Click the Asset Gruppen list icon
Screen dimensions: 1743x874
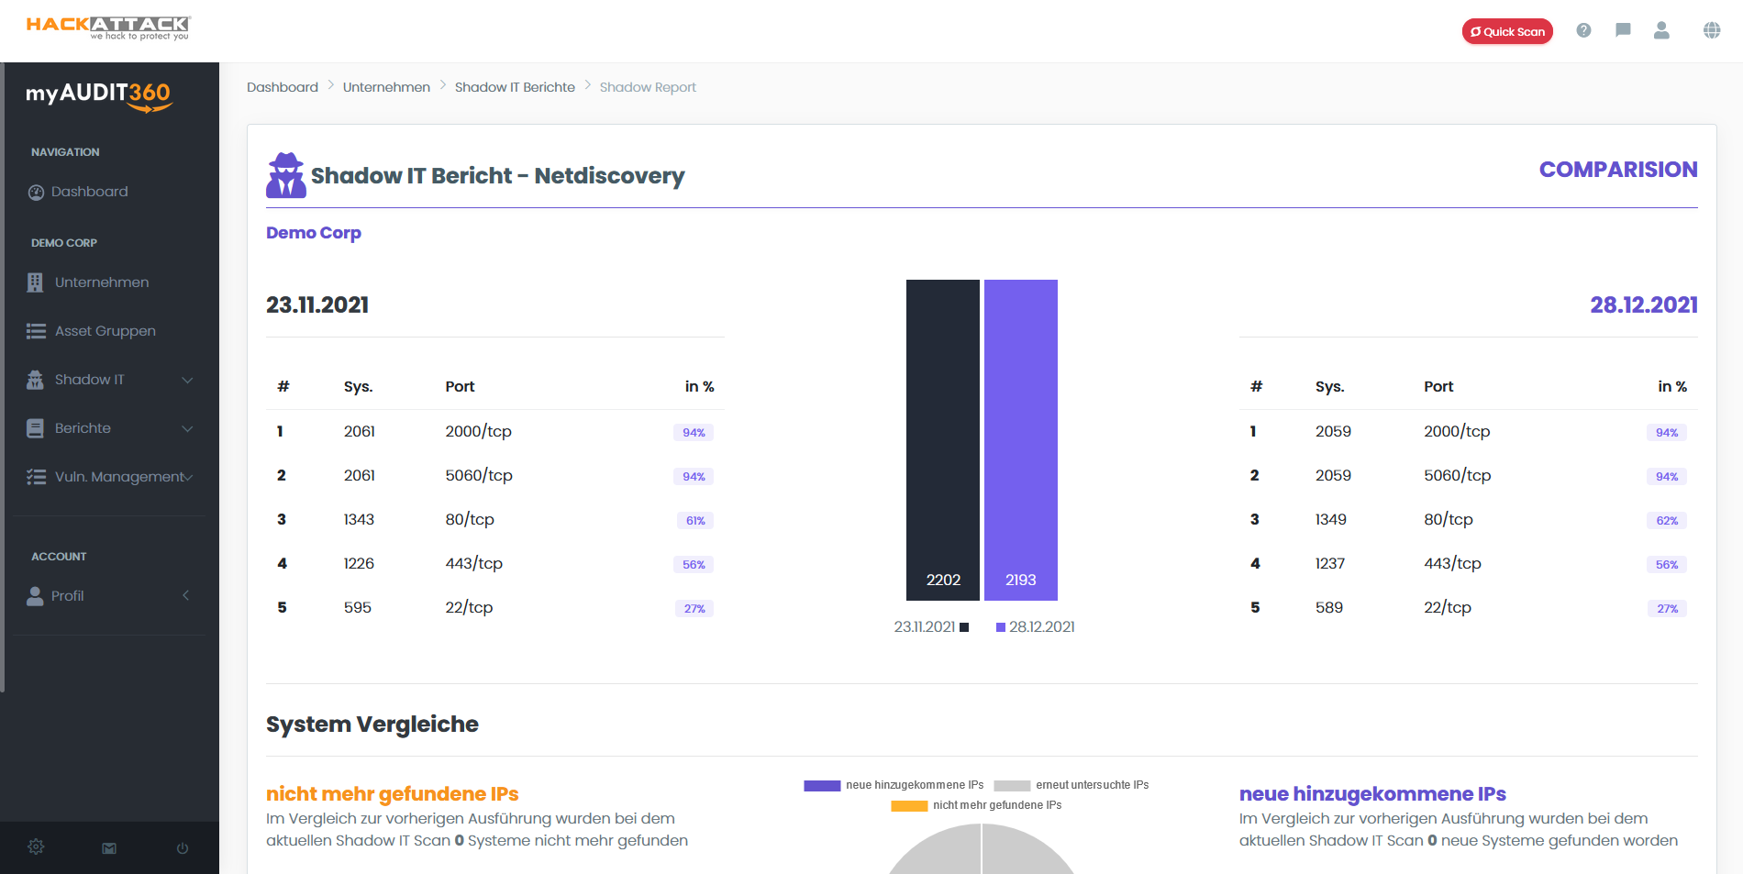pyautogui.click(x=36, y=331)
